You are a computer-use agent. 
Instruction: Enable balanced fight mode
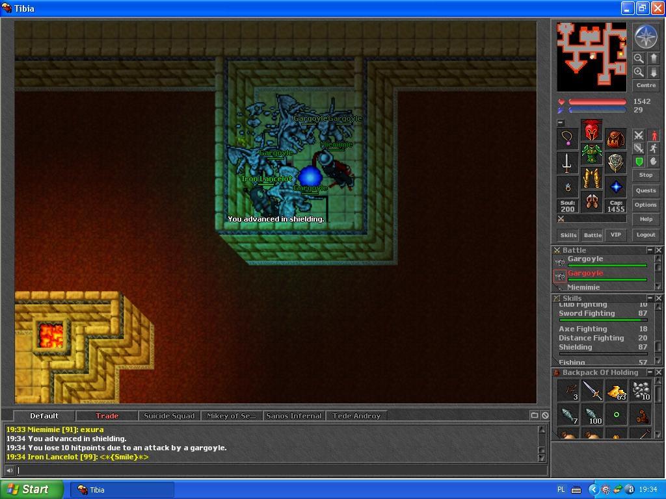639,148
